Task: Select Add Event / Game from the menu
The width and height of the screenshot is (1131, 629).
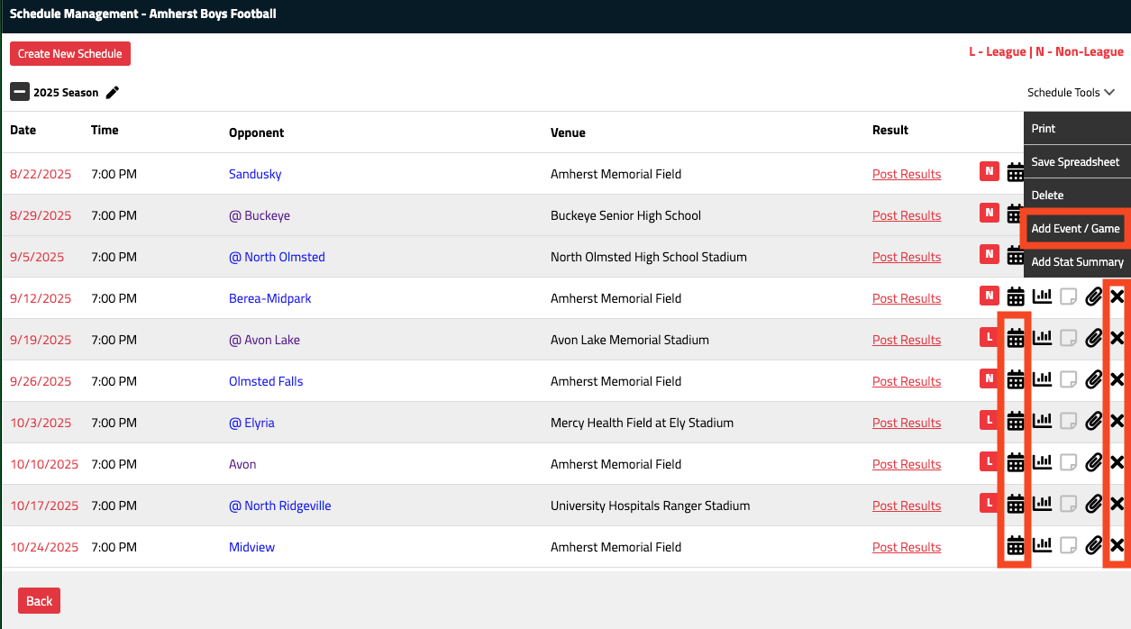Action: pos(1074,229)
